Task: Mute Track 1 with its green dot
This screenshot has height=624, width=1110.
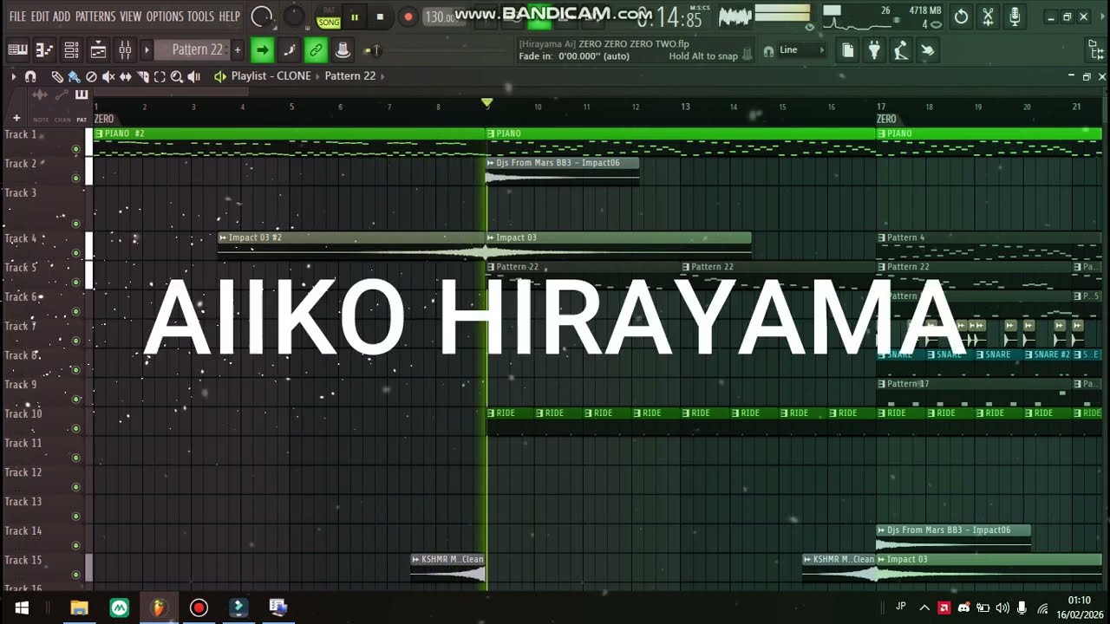Action: coord(76,149)
